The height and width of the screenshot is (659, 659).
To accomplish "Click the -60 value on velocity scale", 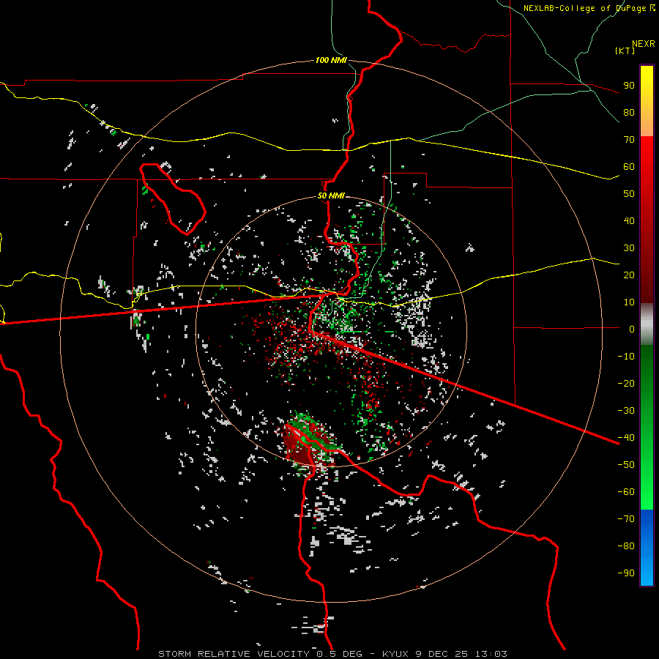I will pyautogui.click(x=626, y=492).
